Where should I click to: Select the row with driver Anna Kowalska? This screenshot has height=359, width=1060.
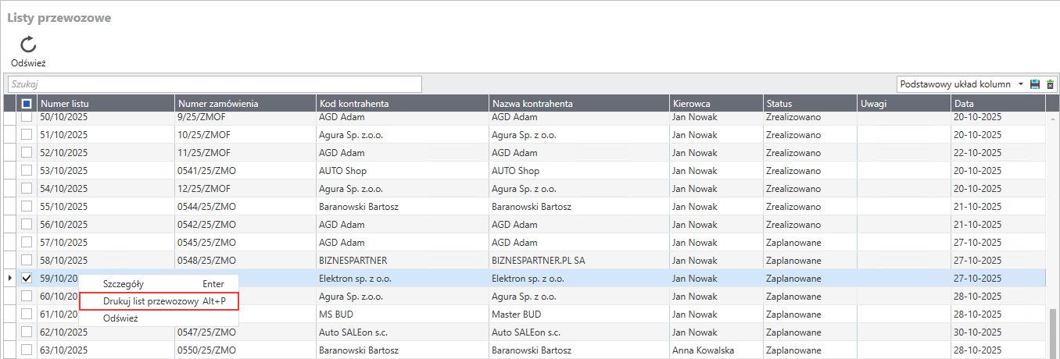703,350
